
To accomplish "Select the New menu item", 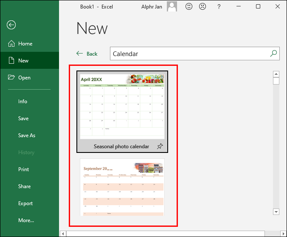I will [x=29, y=60].
